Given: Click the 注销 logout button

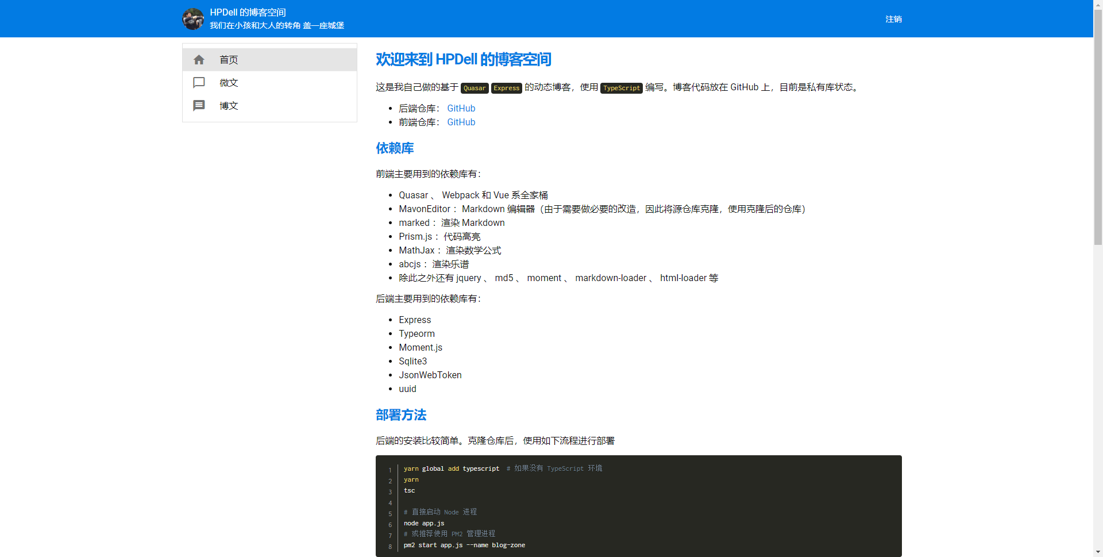Looking at the screenshot, I should pos(893,19).
